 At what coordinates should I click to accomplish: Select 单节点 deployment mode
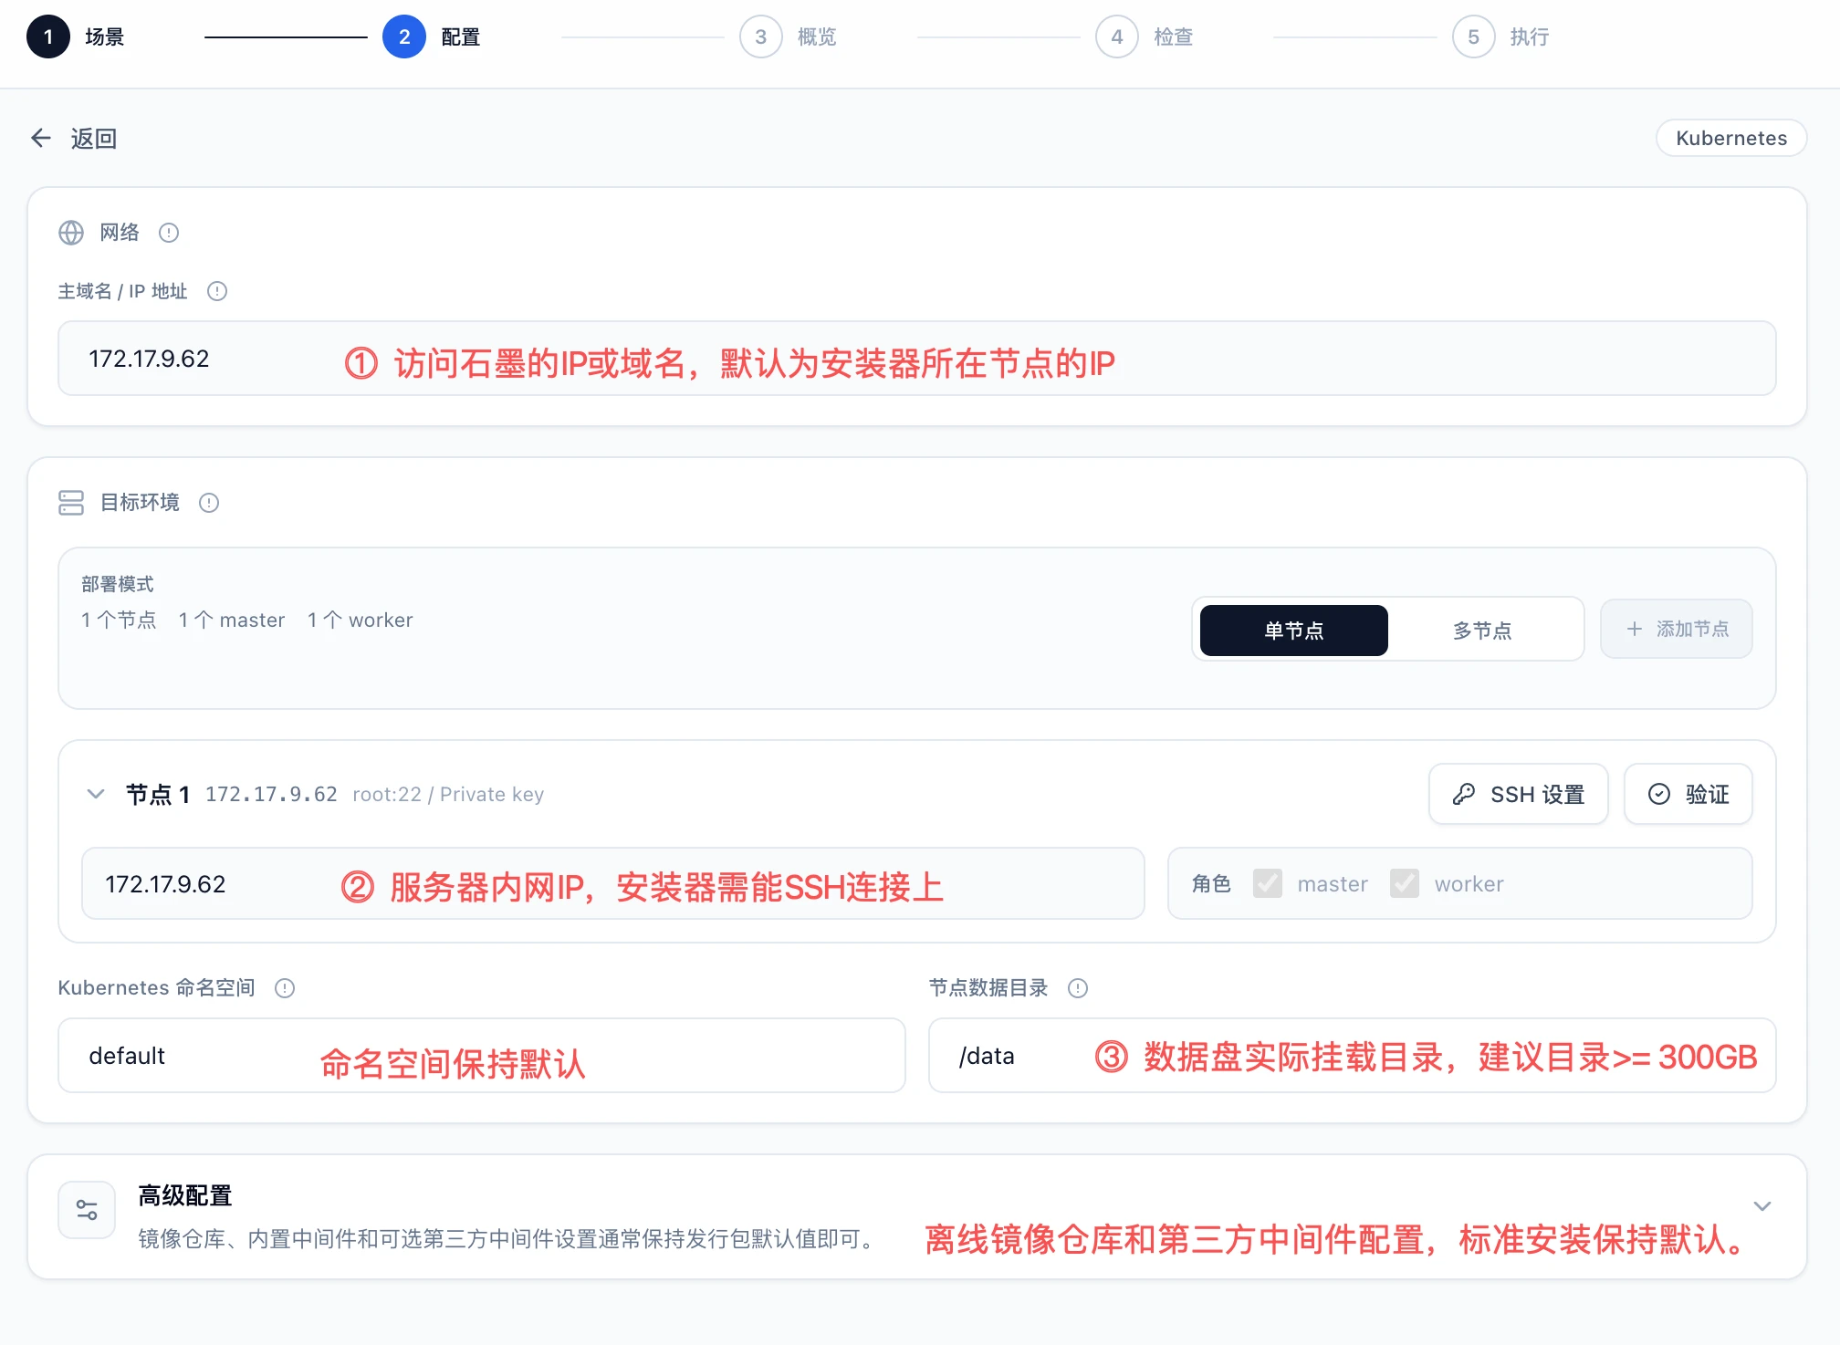pyautogui.click(x=1294, y=630)
